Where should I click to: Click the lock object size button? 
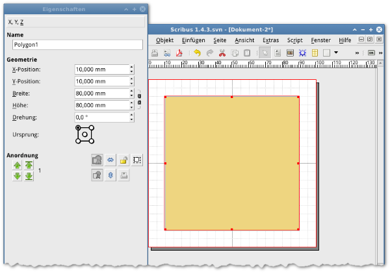tap(136, 160)
